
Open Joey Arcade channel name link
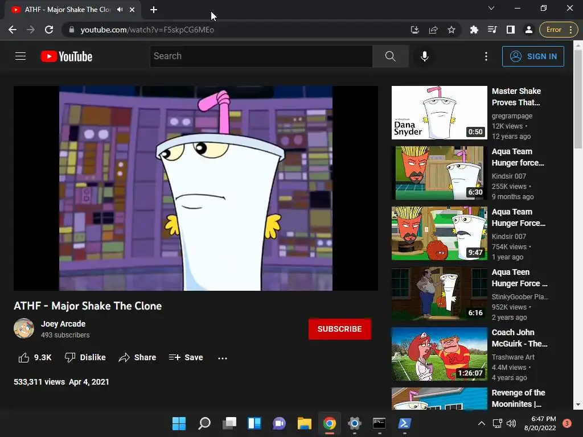click(x=63, y=324)
